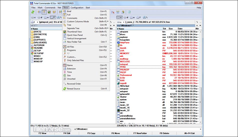Switch to Brief view via toolbar icon

click(x=39, y=12)
